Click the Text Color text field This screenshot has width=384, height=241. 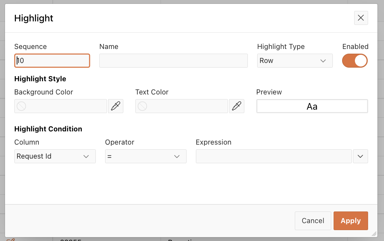tap(182, 106)
